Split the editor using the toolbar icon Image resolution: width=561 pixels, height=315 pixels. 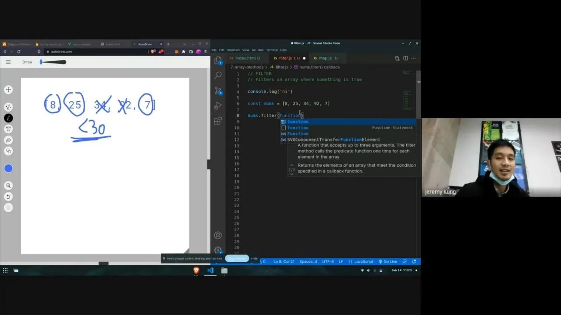pos(405,58)
